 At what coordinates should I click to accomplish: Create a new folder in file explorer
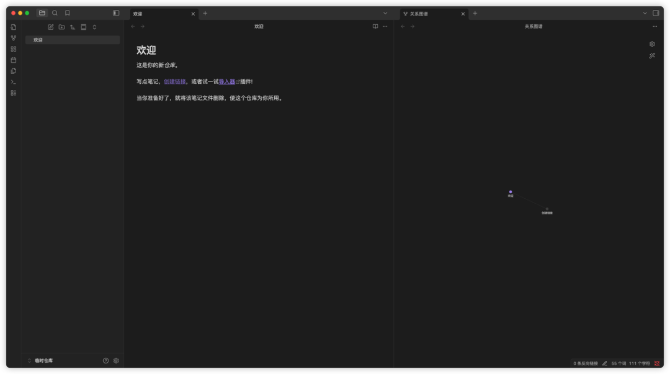[x=61, y=27]
